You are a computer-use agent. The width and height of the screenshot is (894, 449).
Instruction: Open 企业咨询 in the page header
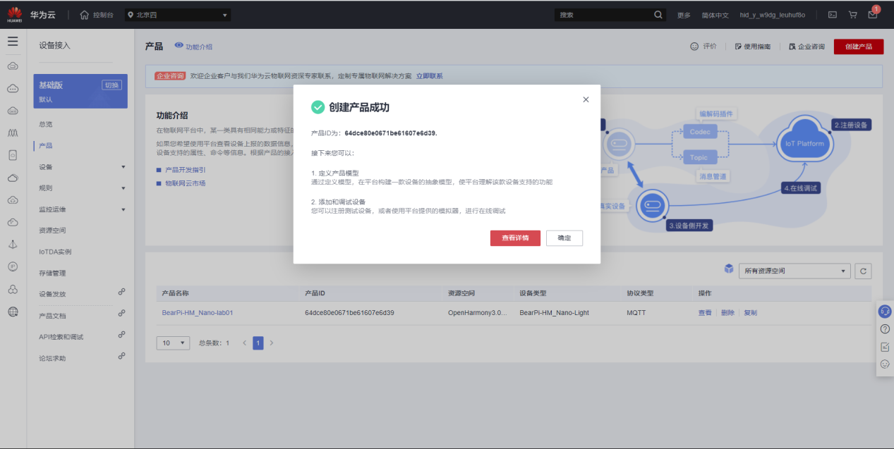click(807, 47)
